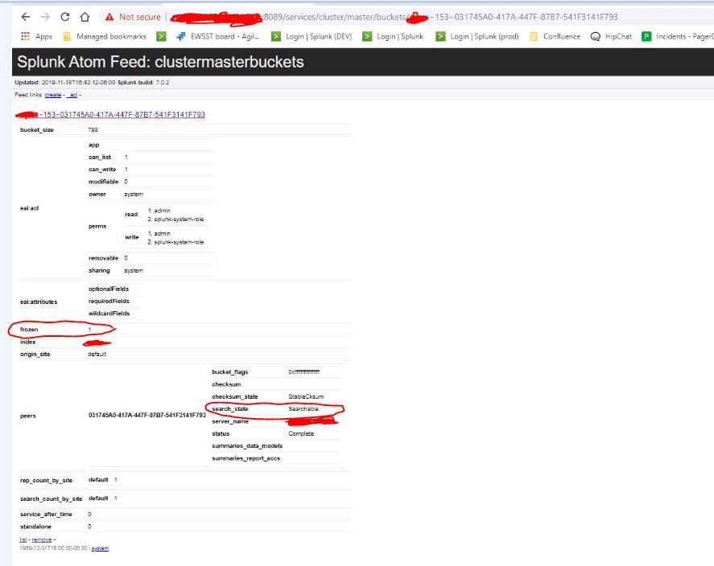The width and height of the screenshot is (714, 566).
Task: Follow the '_acl' feed link
Action: [72, 95]
